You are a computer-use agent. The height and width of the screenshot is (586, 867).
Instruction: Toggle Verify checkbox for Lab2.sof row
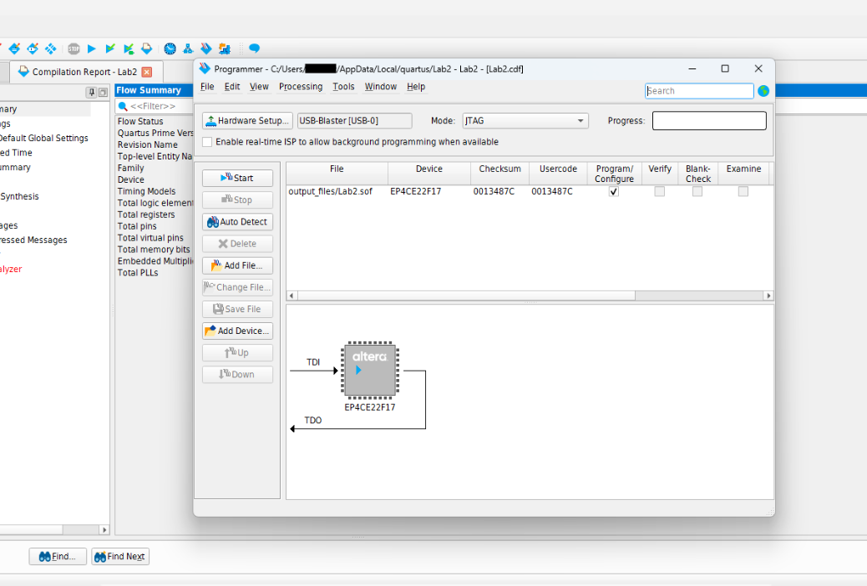click(660, 191)
